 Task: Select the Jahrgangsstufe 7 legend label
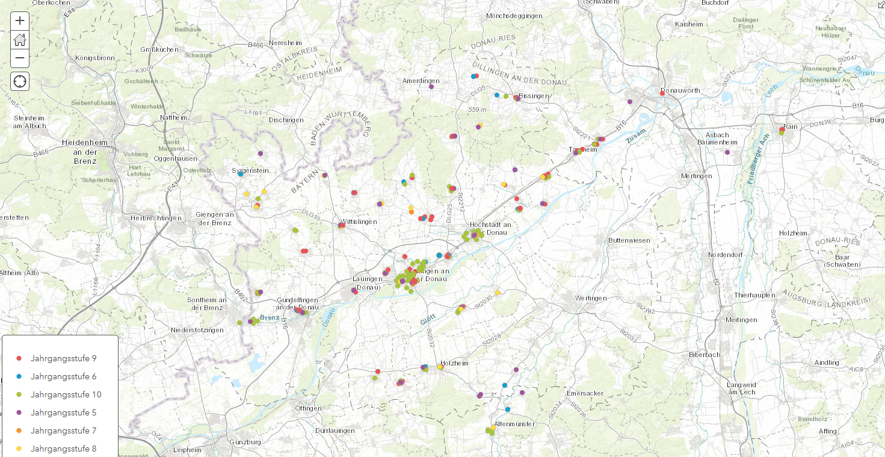pos(63,431)
